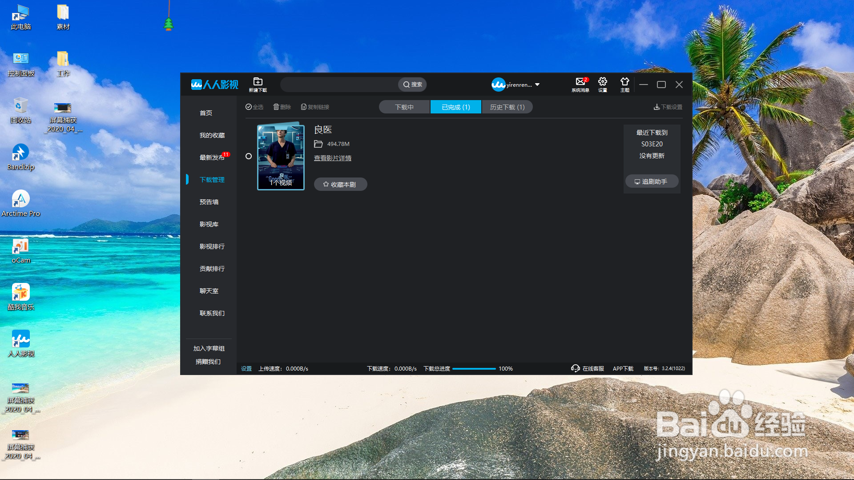Click APP下载 in status bar
Screen dimensions: 854x480
coord(623,368)
